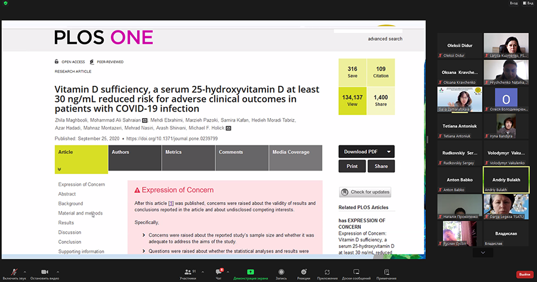Click the 1,400 Share metric tile

click(381, 101)
